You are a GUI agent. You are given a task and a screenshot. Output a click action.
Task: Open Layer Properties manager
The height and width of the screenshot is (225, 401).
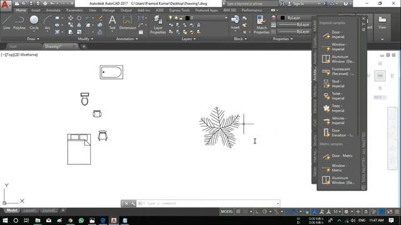pos(158,24)
